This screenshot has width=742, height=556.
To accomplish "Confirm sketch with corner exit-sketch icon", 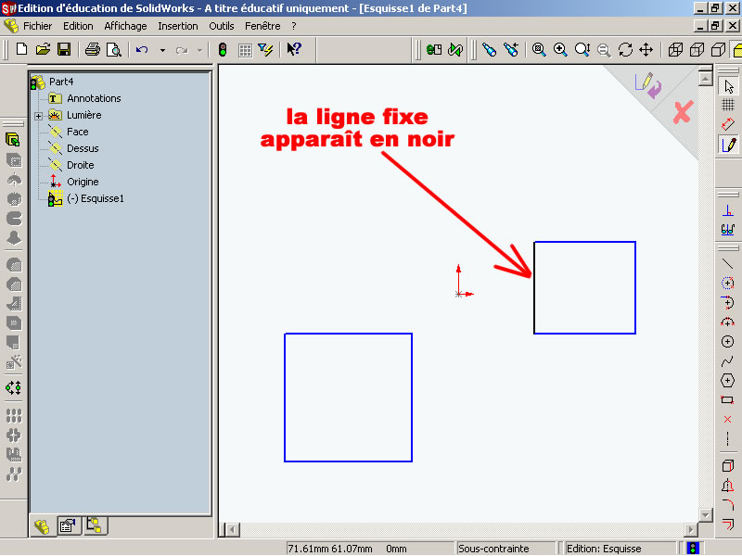I will coord(647,85).
